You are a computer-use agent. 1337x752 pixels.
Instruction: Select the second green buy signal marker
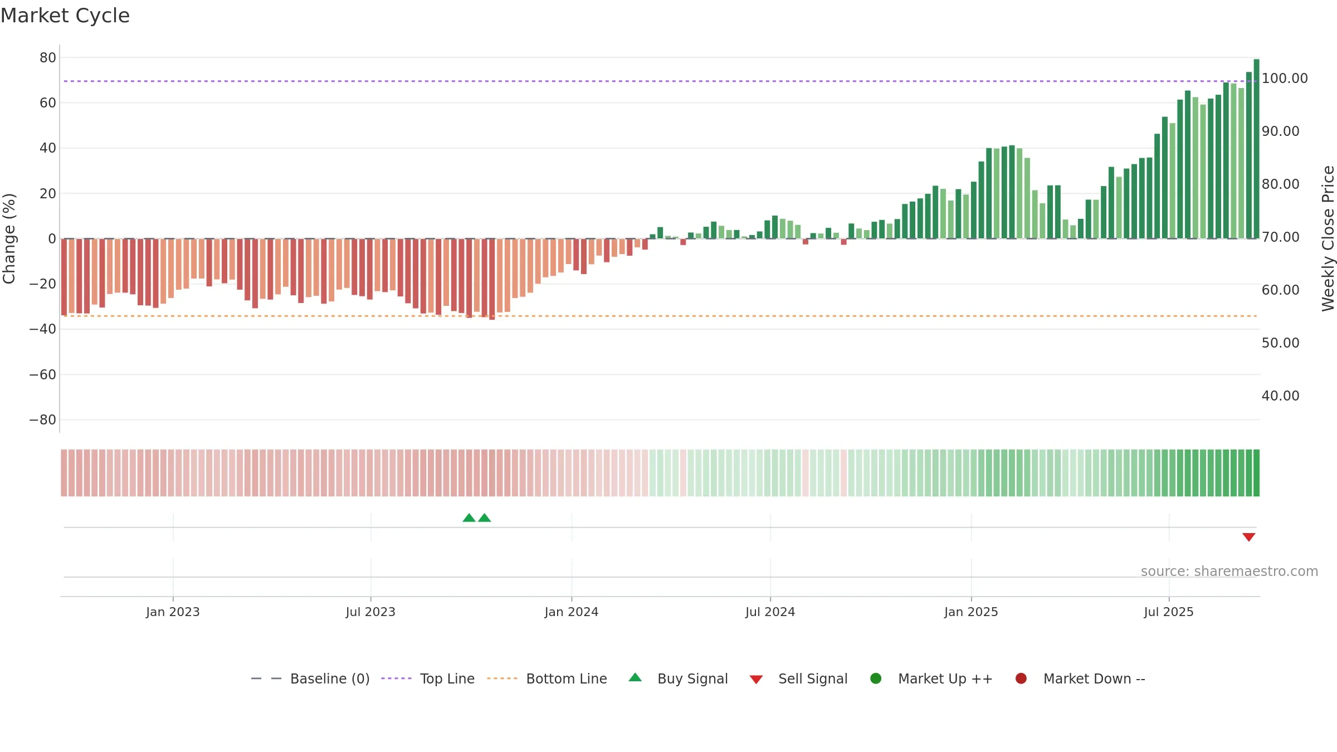[485, 518]
